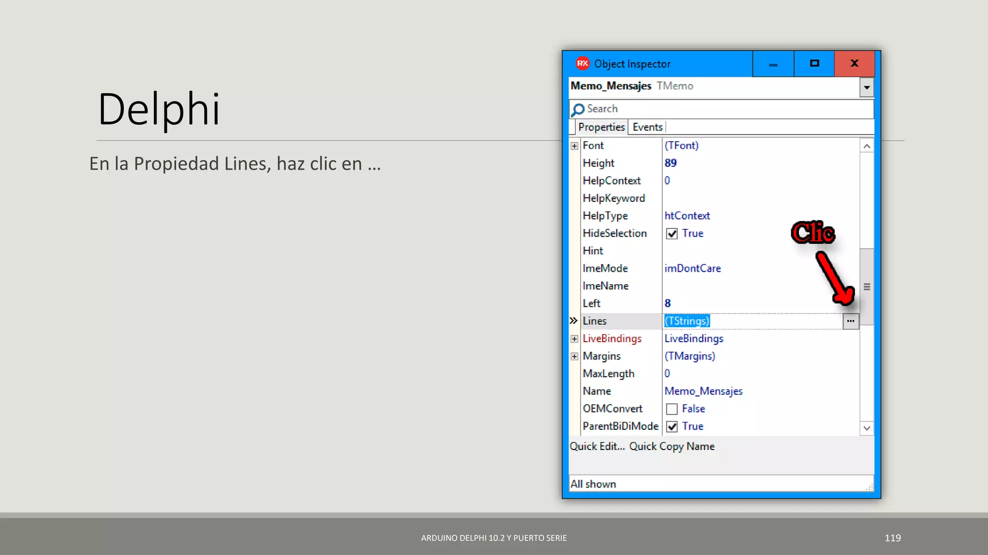Select the ImeName property

pyautogui.click(x=605, y=286)
